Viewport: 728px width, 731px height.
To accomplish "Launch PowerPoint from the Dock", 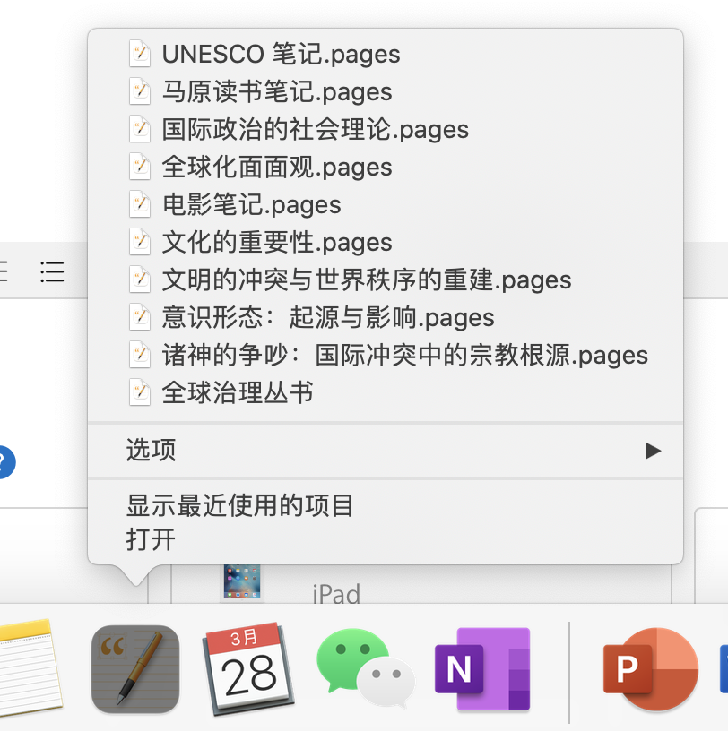I will (x=651, y=669).
